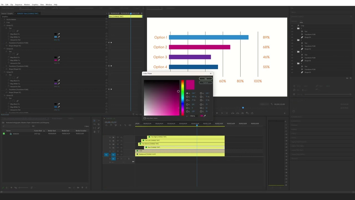Toggle track output eye for V6

coord(121,137)
